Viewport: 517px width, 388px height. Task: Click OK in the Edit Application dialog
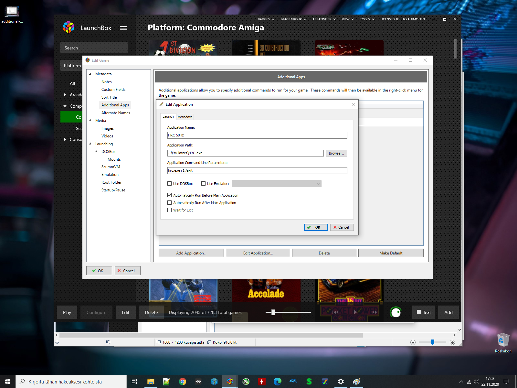pos(316,227)
